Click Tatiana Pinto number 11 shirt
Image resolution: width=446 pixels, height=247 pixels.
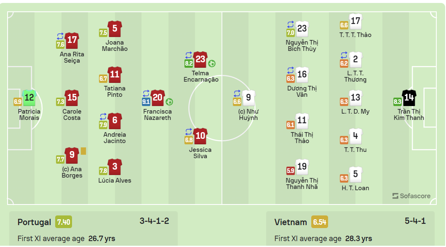(115, 75)
